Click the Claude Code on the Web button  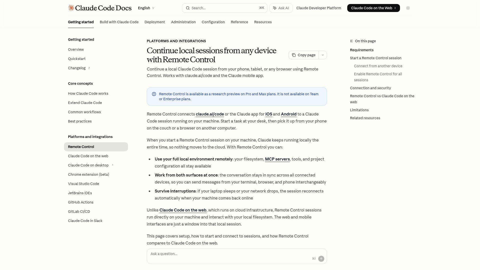click(373, 8)
